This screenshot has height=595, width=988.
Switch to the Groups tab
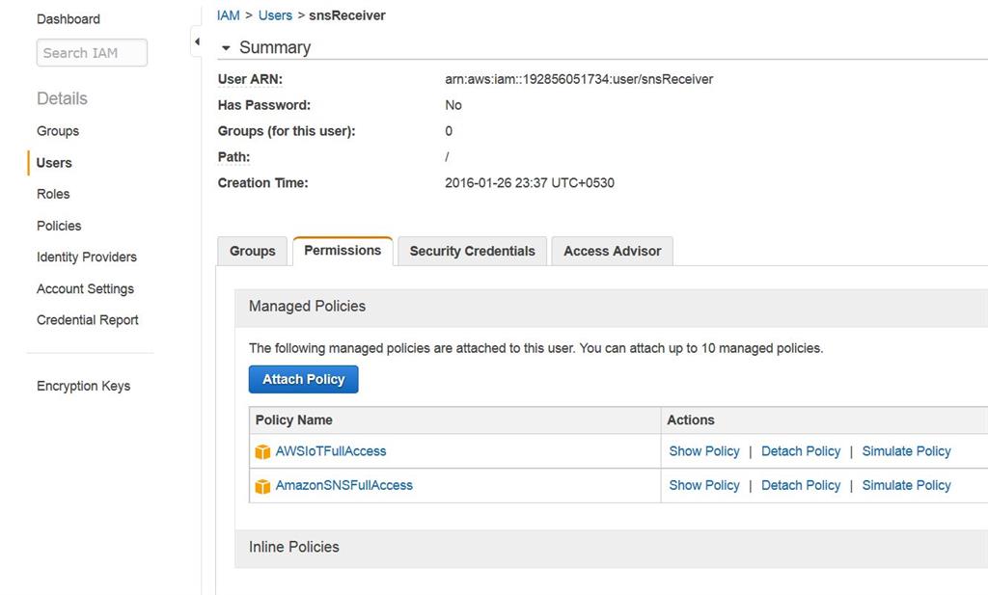click(253, 251)
